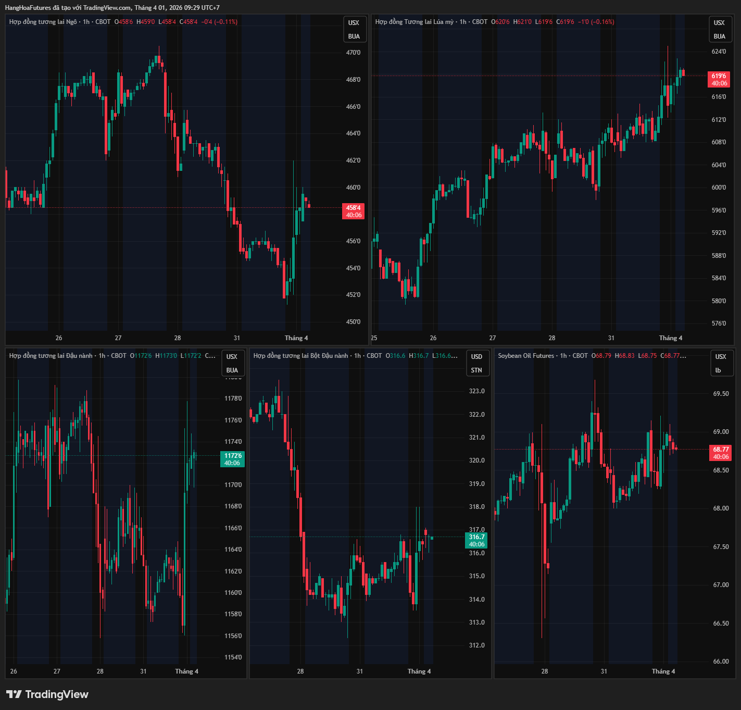Click the red 458'4 current price label on the corn chart
The image size is (741, 710).
click(x=354, y=211)
